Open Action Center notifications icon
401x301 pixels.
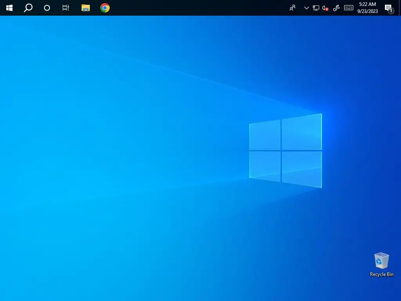pos(389,9)
